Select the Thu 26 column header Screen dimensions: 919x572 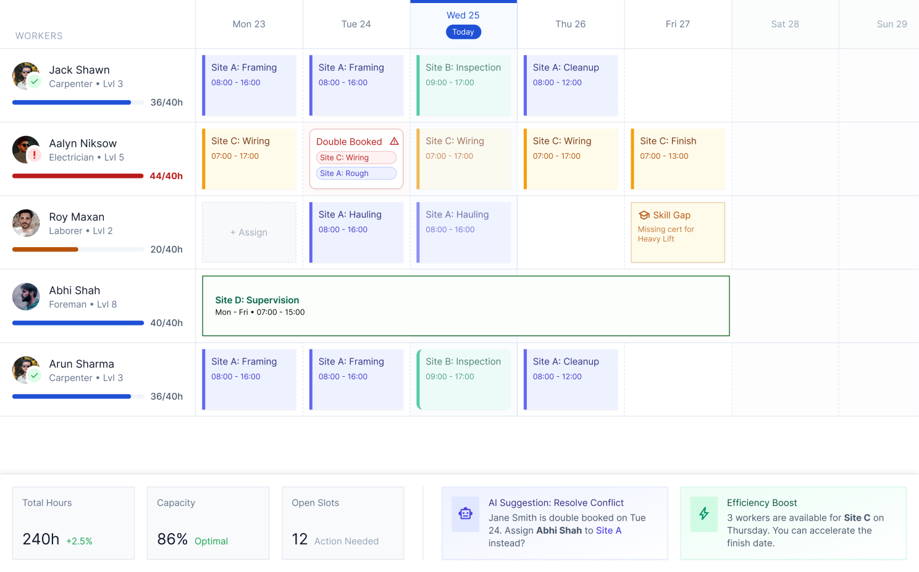(x=571, y=24)
